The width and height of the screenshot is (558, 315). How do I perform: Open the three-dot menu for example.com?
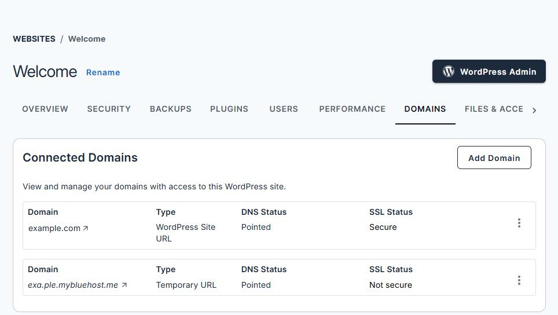519,223
